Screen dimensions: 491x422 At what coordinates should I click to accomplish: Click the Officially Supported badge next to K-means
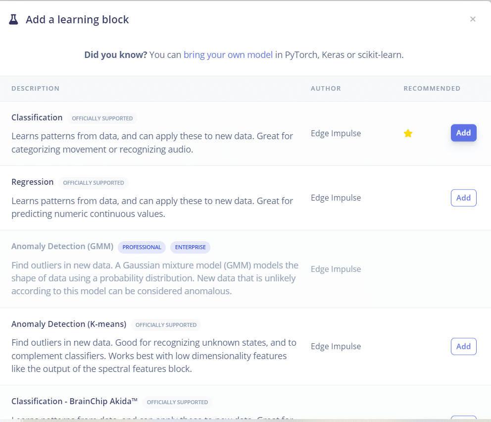[166, 325]
